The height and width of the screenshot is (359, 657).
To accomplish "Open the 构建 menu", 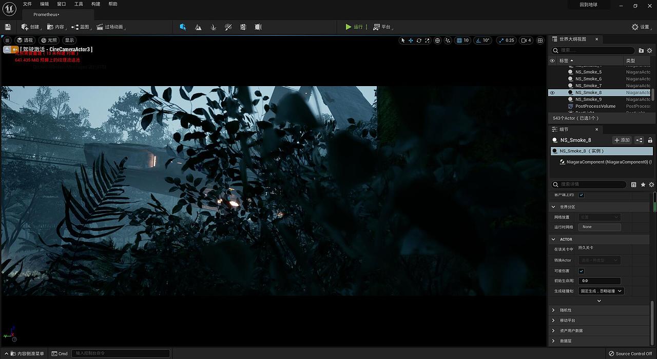I will tap(96, 4).
